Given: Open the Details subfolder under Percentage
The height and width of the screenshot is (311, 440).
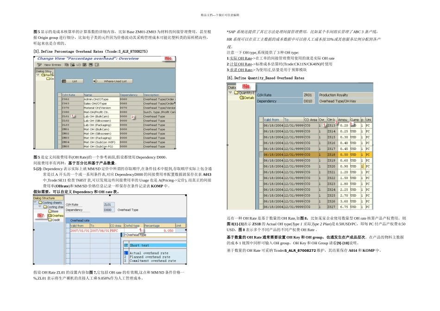Looking at the screenshot, I should click(50, 79).
